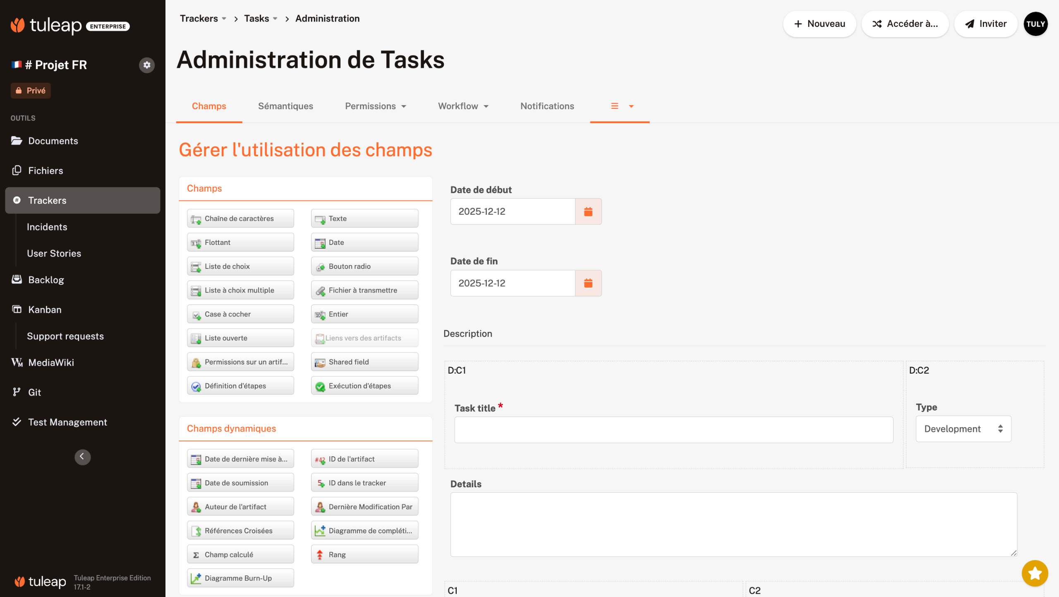
Task: Collapse the sidebar with chevron button
Action: (x=82, y=457)
